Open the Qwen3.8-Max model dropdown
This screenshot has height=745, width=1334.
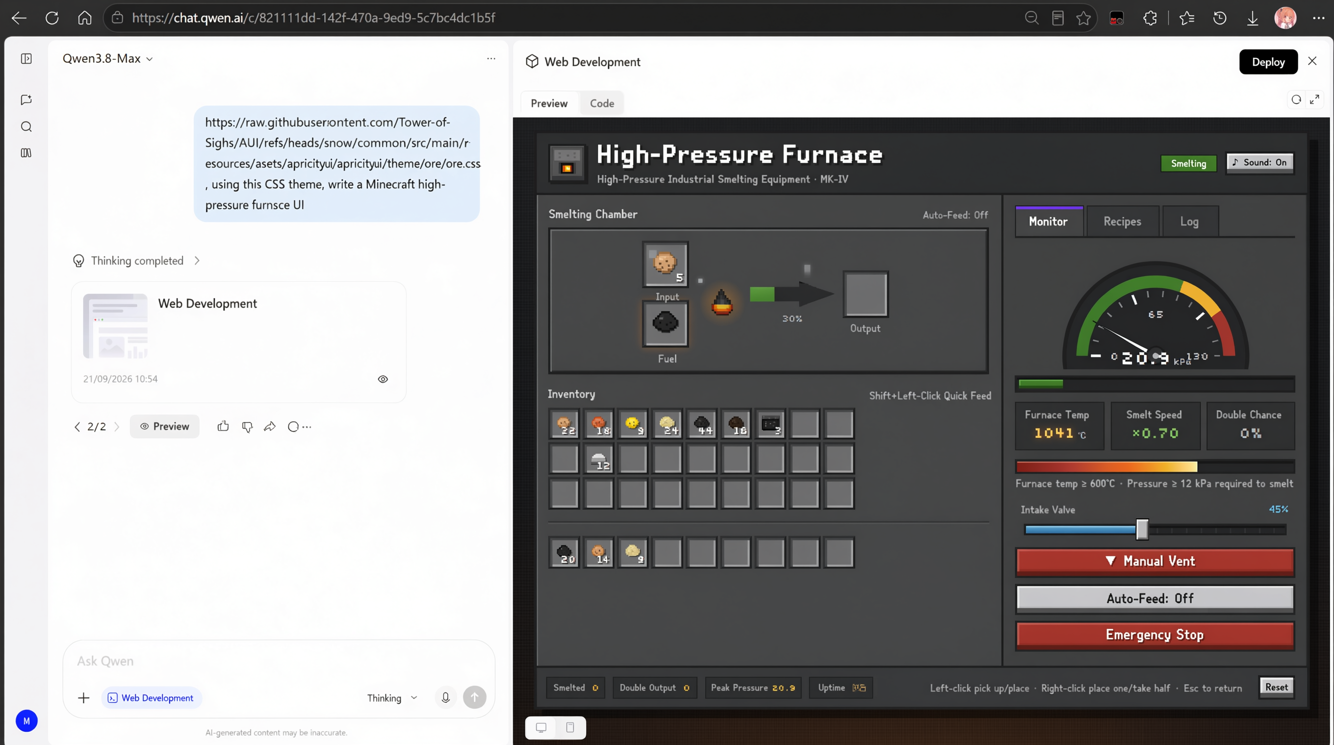108,58
